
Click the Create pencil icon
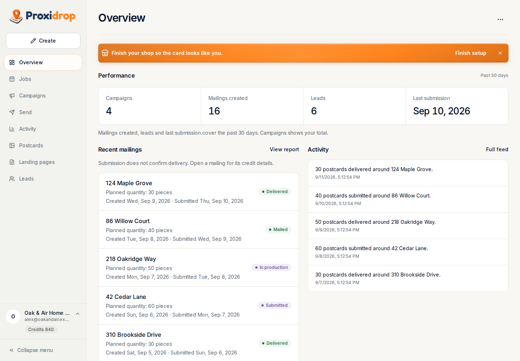[x=33, y=41]
